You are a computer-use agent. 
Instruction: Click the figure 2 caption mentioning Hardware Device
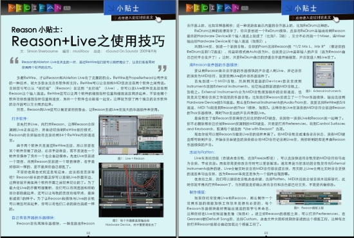[131, 223]
